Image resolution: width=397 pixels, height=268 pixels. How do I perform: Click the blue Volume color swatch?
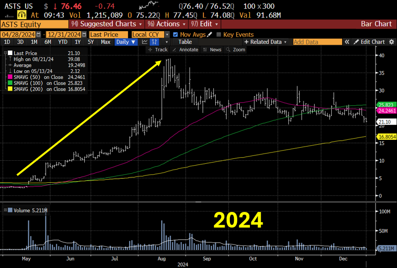(10, 210)
